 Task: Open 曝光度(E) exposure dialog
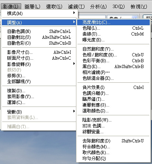113,40
